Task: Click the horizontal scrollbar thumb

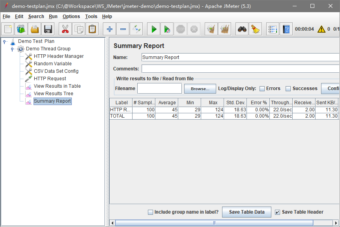Action: (214, 223)
